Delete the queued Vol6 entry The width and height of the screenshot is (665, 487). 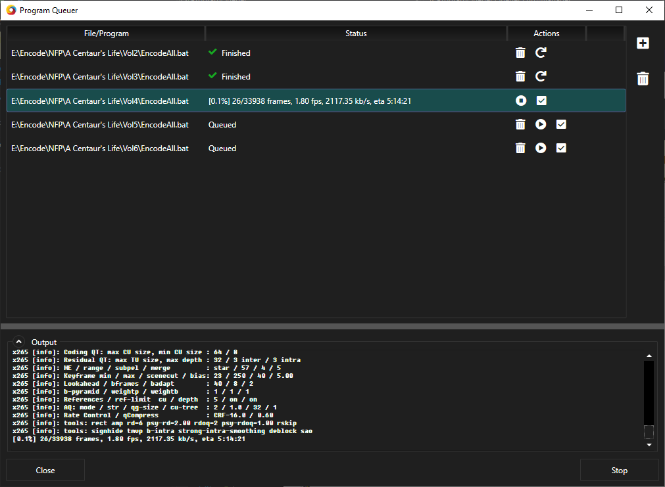pos(520,148)
